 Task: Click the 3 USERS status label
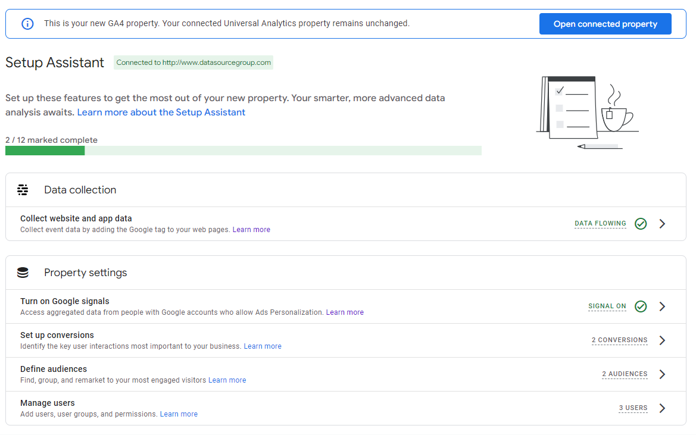pyautogui.click(x=633, y=408)
